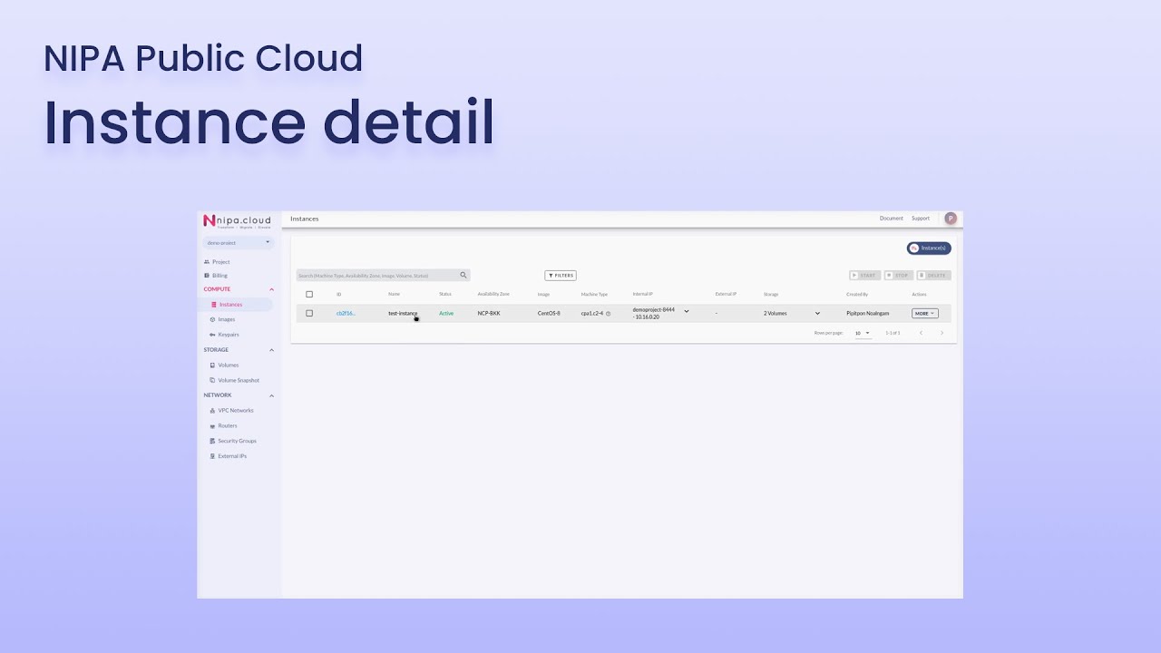
Task: Click the DELETE button
Action: (934, 276)
